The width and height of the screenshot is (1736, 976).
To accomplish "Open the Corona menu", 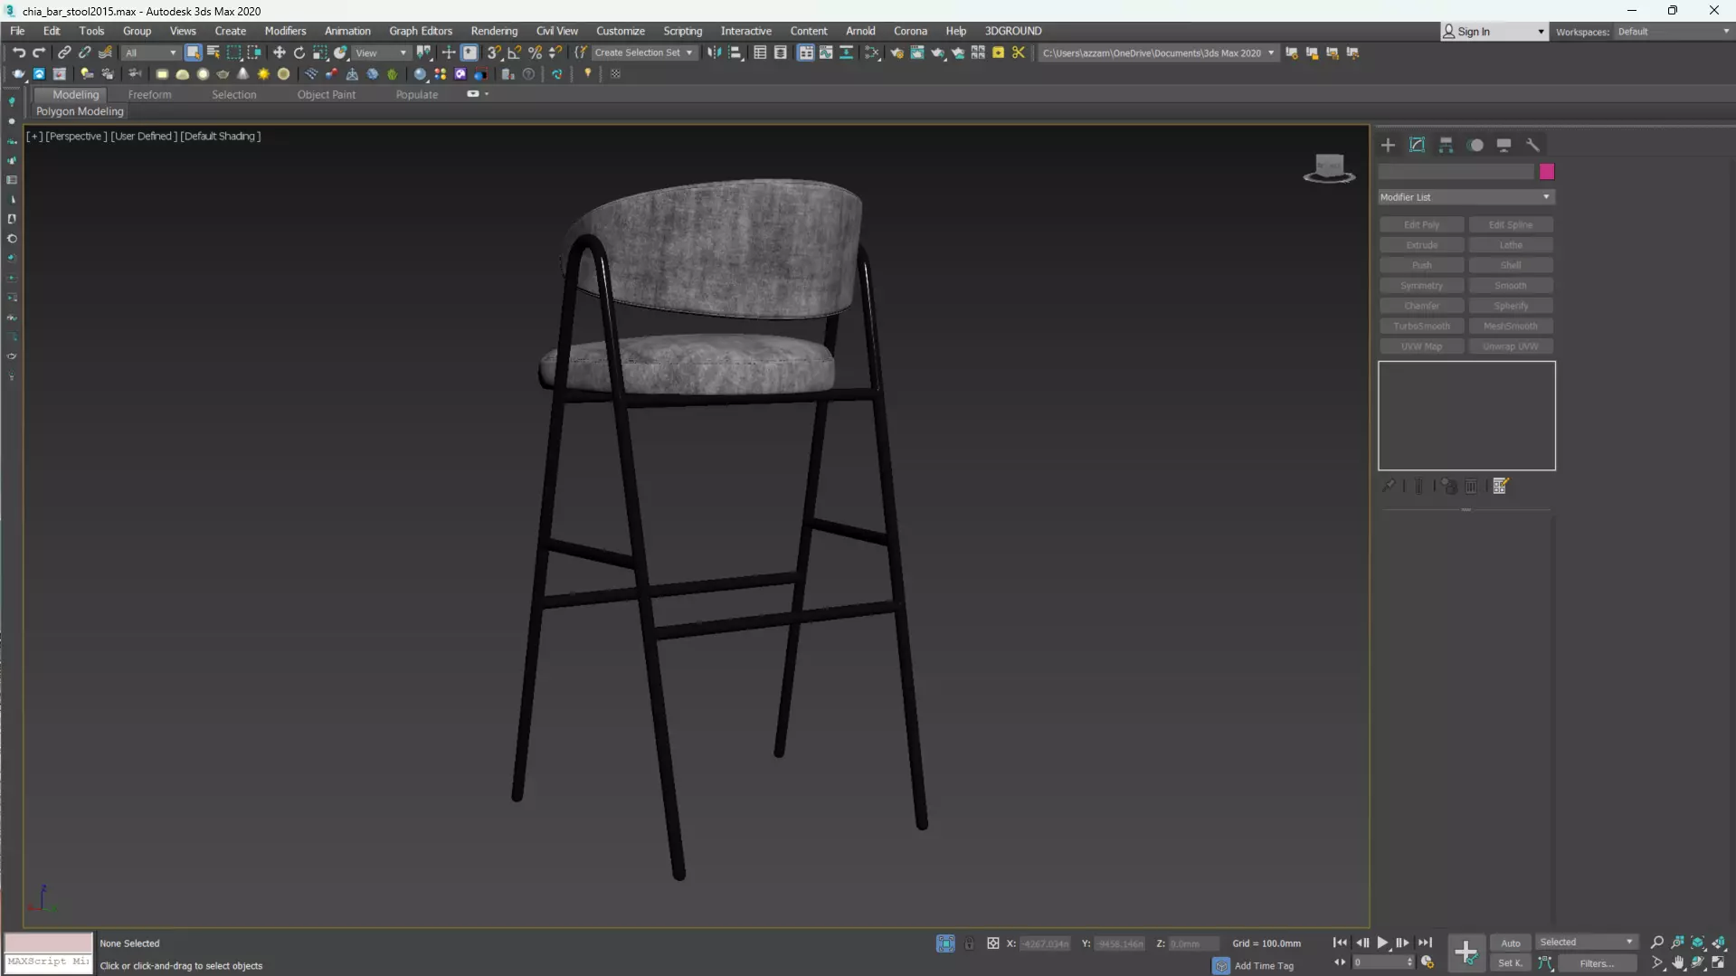I will coord(910,31).
